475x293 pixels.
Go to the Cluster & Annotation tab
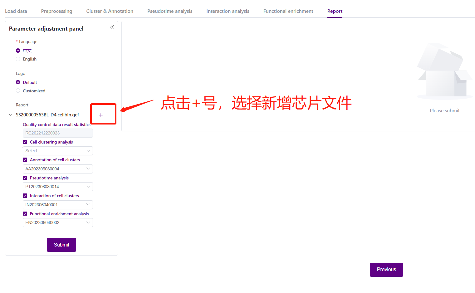click(x=110, y=11)
